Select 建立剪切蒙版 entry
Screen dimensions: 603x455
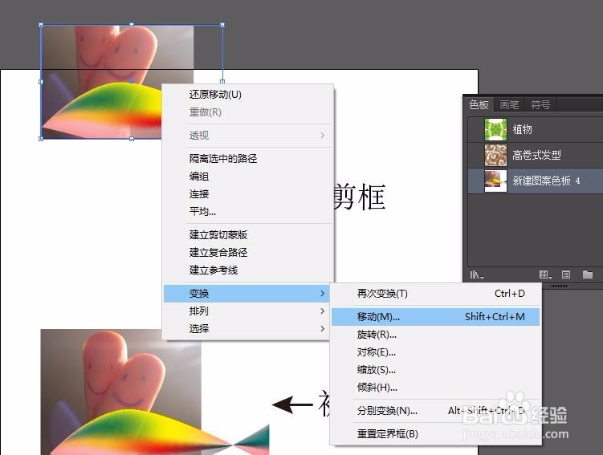(248, 235)
